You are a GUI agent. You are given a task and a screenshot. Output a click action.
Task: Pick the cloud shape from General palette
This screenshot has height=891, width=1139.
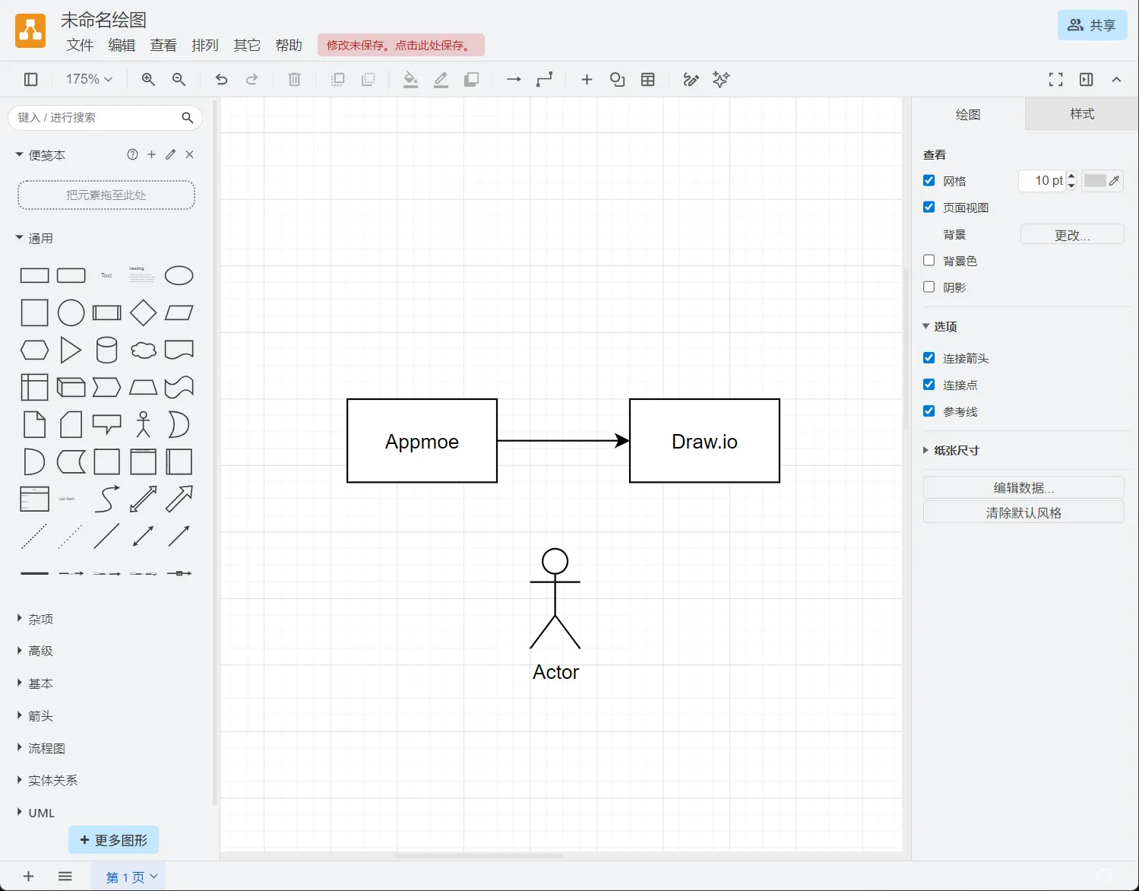[143, 350]
